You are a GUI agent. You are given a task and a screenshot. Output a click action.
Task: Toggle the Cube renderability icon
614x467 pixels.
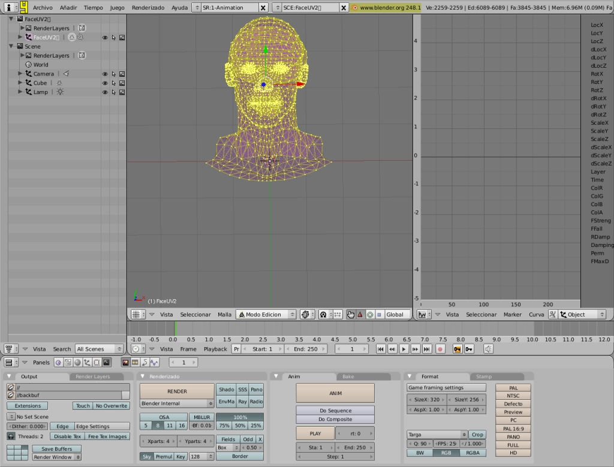(122, 83)
